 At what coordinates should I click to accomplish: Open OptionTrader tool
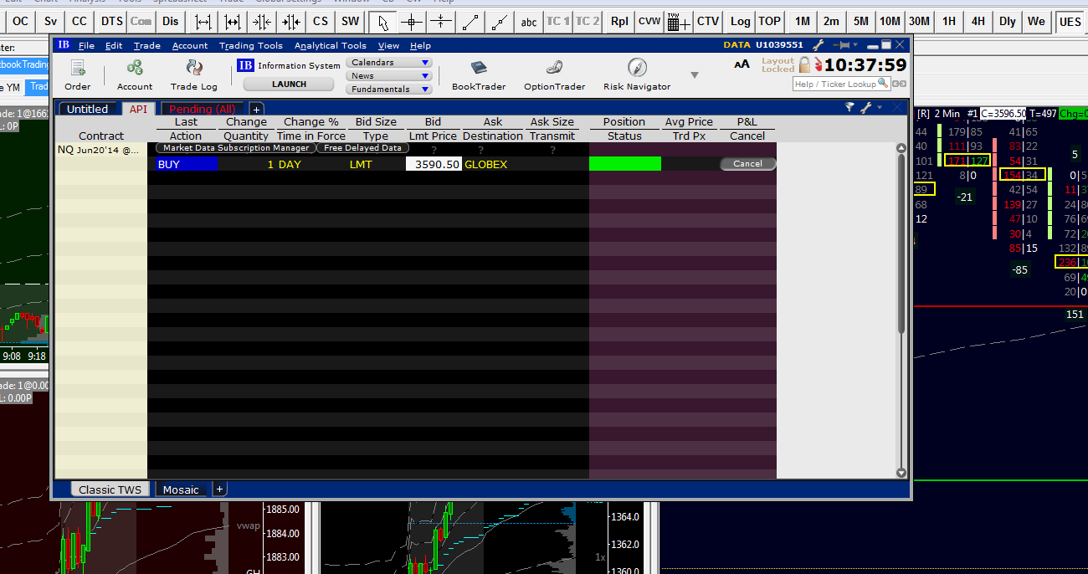555,68
